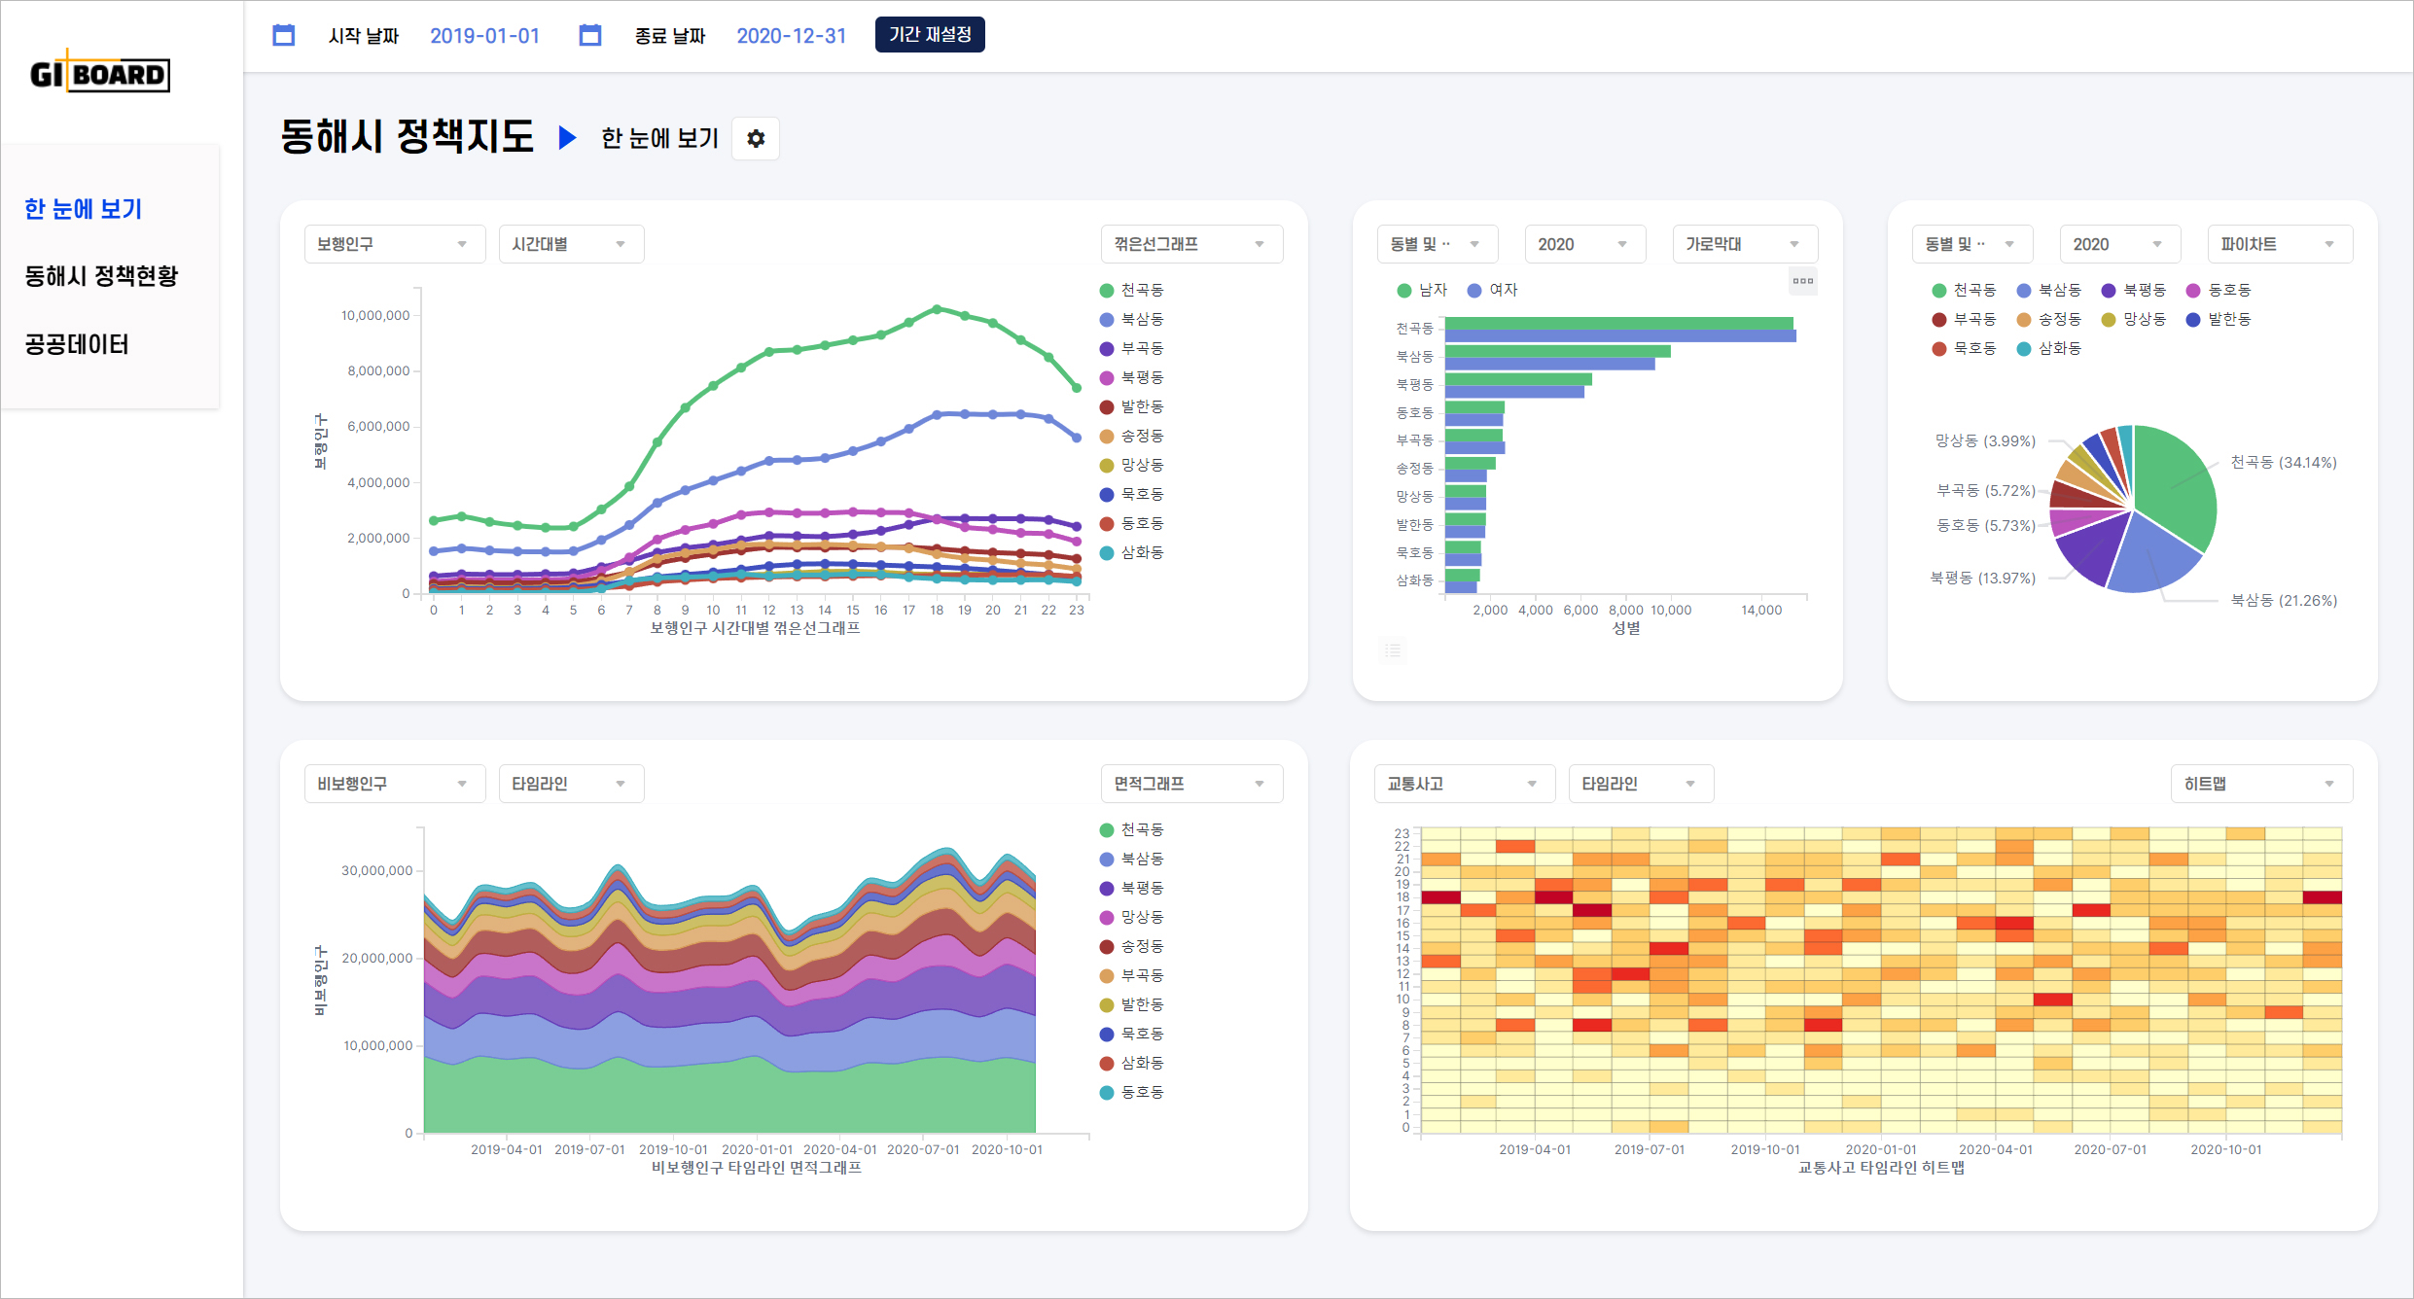2414x1299 pixels.
Task: Open the 비보행인구 dataset dropdown
Action: [x=395, y=784]
